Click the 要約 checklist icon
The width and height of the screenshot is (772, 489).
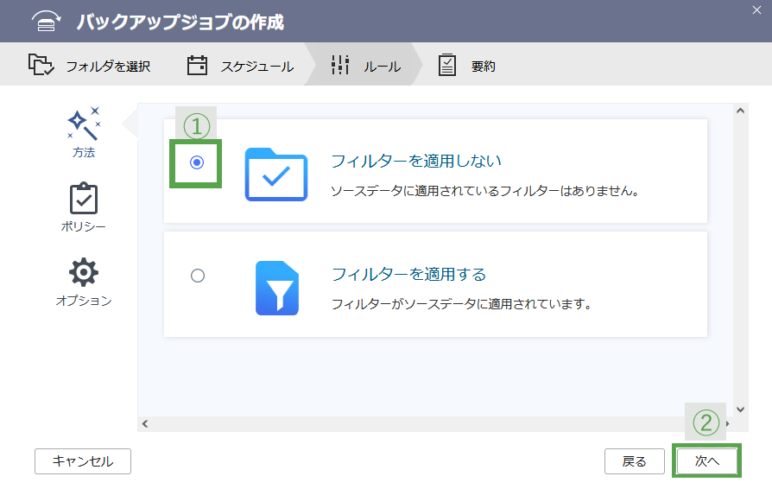coord(447,65)
